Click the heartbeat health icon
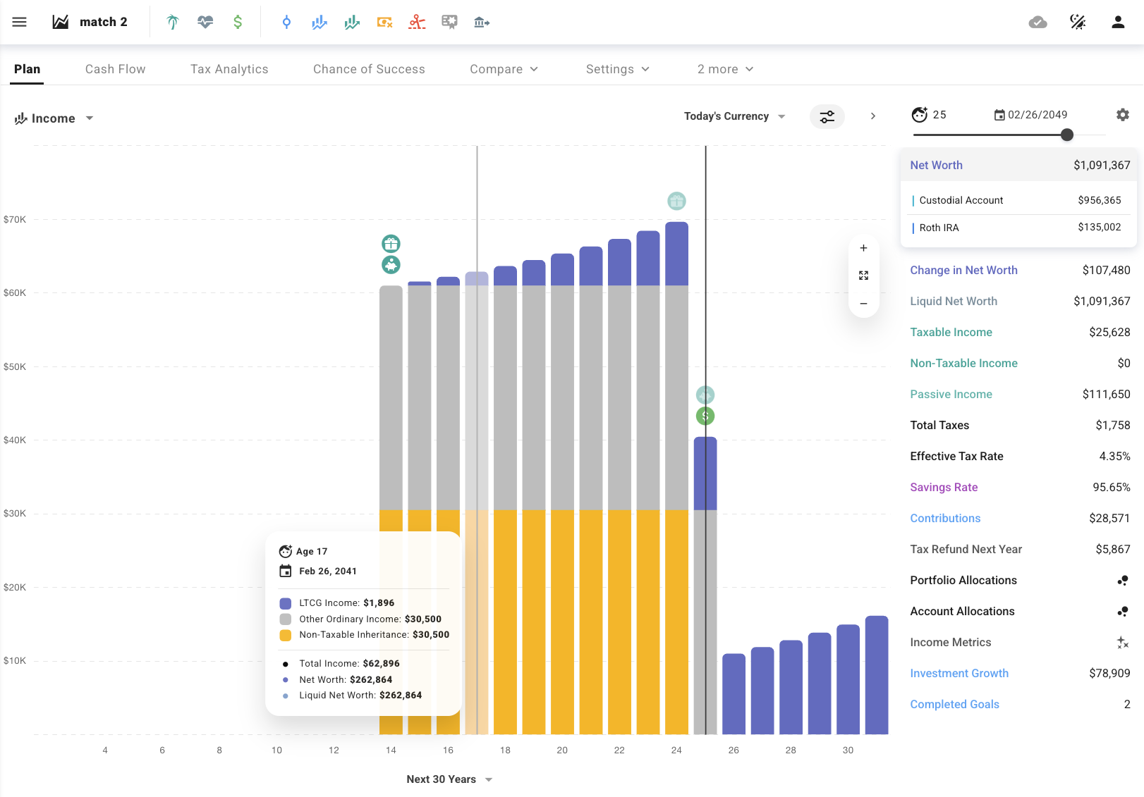 click(x=205, y=22)
